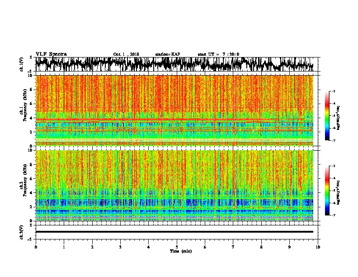Click the "station=KAP" label
358x277 pixels.
[x=168, y=54]
